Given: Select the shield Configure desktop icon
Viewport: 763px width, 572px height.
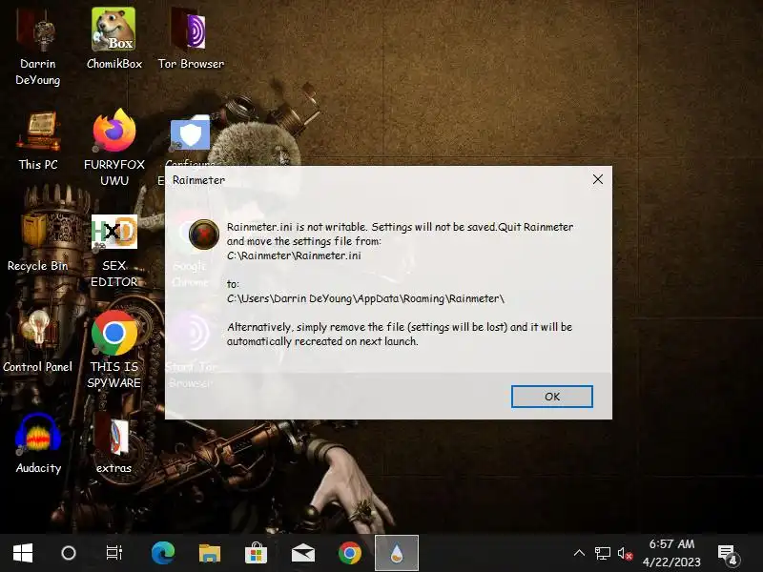Looking at the screenshot, I should point(190,133).
